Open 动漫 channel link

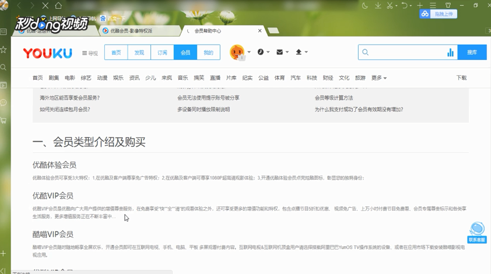click(102, 78)
